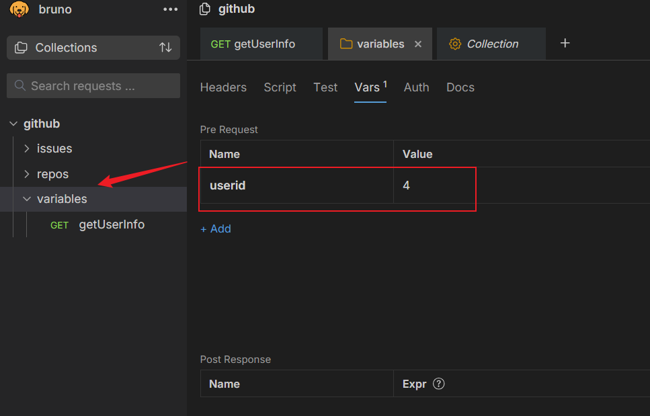Open the three-dot menu beside bruno
Image resolution: width=650 pixels, height=416 pixels.
[170, 9]
